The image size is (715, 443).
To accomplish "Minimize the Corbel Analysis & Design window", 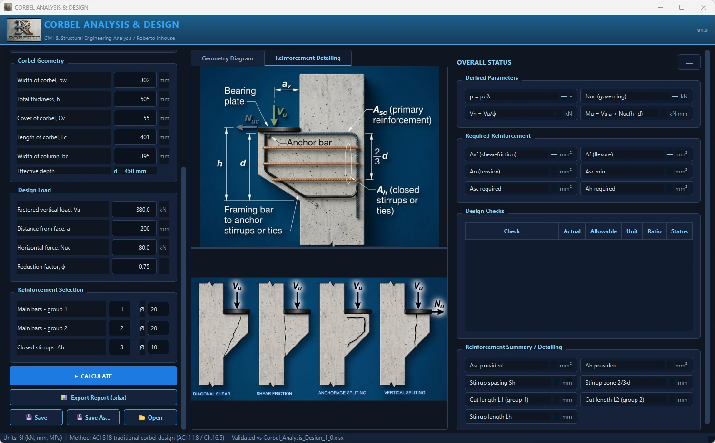I will pyautogui.click(x=660, y=7).
